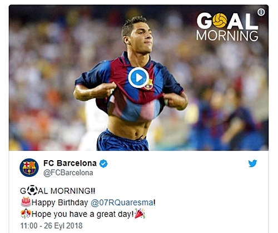Click the FC Barcelona display name
Image resolution: width=278 pixels, height=233 pixels.
coord(70,163)
